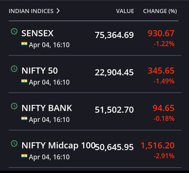Expand the Indian Indices chevron arrow
The width and height of the screenshot is (189, 173).
(x=58, y=11)
